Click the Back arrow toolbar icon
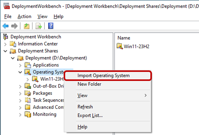 click(x=6, y=26)
